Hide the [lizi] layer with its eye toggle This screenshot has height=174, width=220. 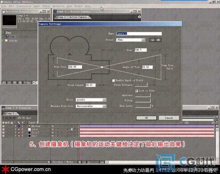point(3,133)
